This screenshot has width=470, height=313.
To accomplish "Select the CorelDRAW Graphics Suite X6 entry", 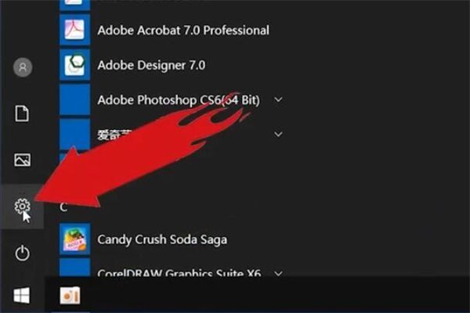I will [179, 274].
